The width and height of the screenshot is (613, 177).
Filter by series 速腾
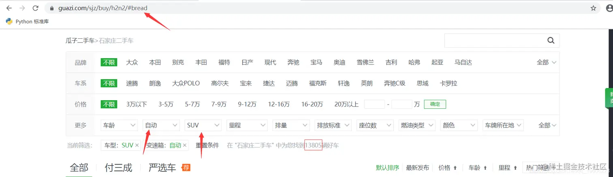[x=132, y=83]
